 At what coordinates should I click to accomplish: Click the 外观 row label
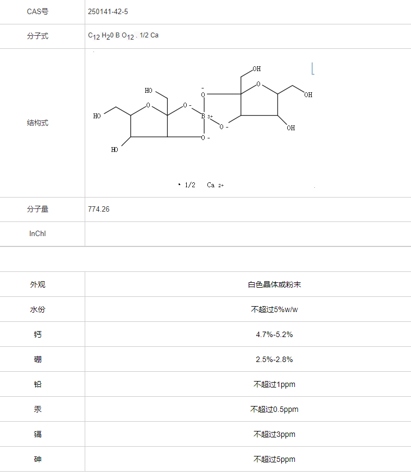pos(37,284)
